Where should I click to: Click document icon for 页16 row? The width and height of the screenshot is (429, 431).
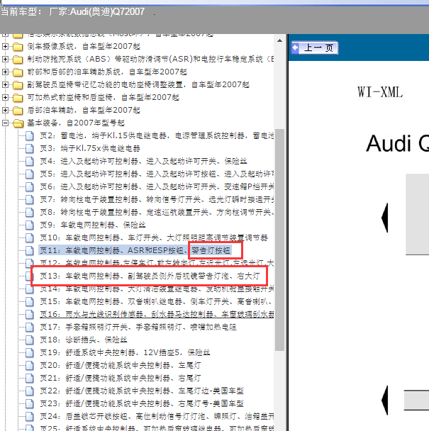(x=30, y=314)
